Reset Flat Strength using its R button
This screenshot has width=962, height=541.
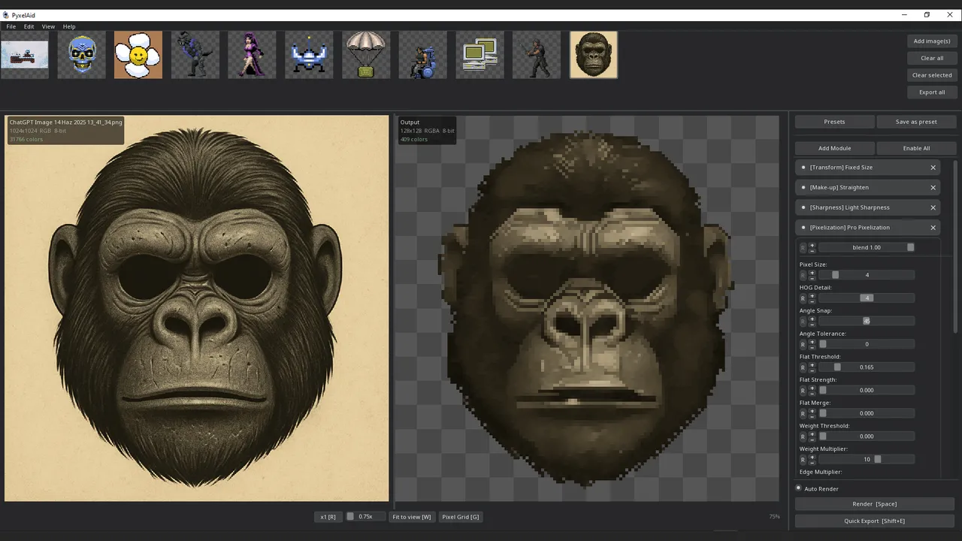(803, 391)
